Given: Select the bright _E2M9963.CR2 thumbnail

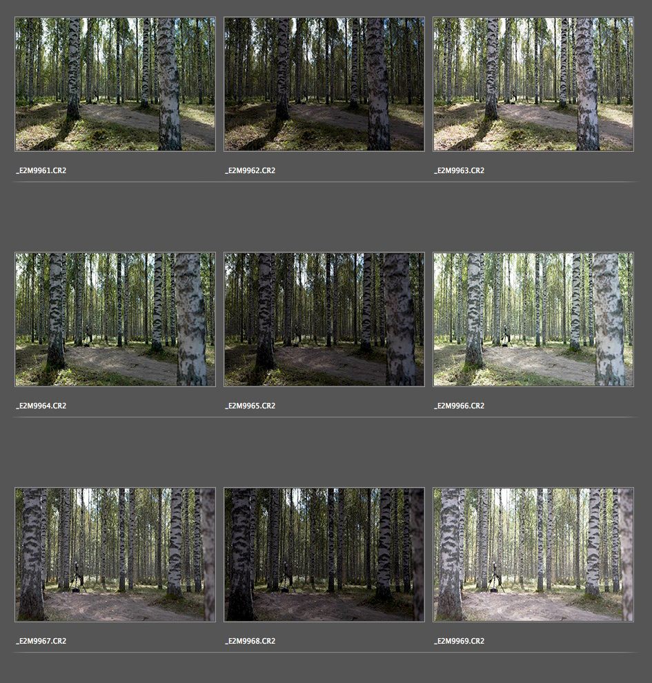Looking at the screenshot, I should [533, 84].
